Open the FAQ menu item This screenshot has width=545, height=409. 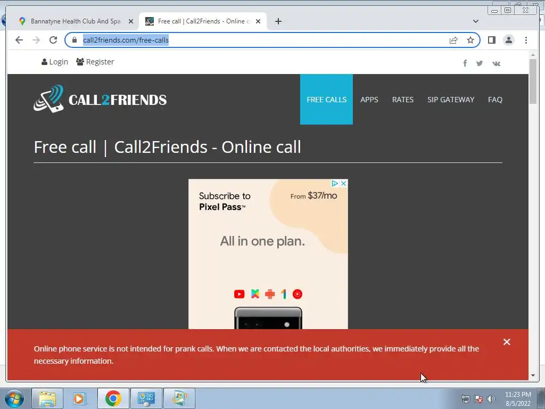(x=495, y=100)
